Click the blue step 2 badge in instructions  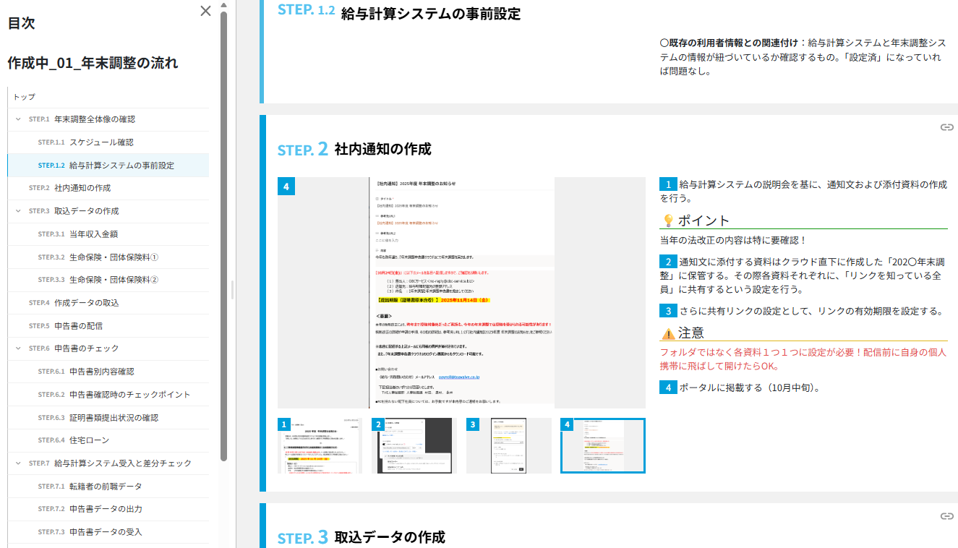point(668,262)
